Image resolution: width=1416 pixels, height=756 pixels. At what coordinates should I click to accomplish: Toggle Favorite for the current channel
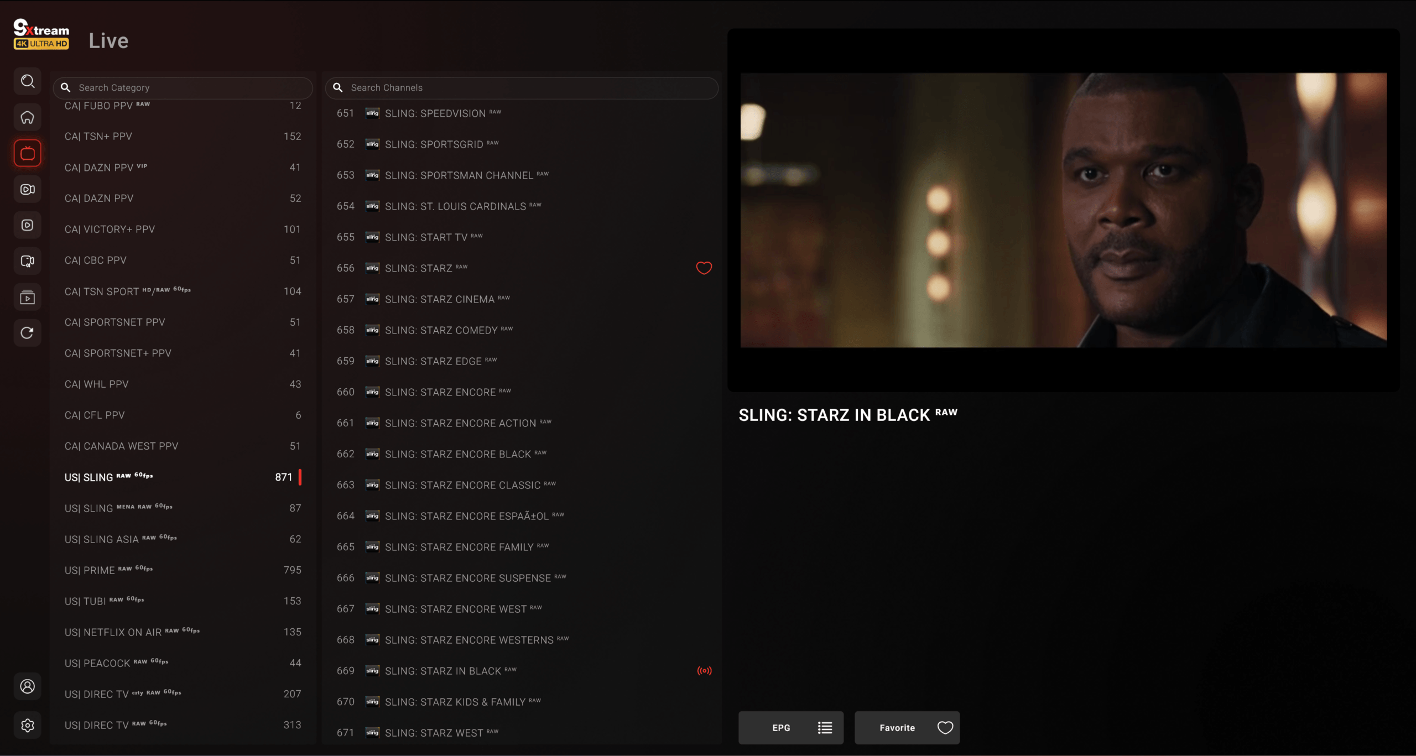[907, 728]
